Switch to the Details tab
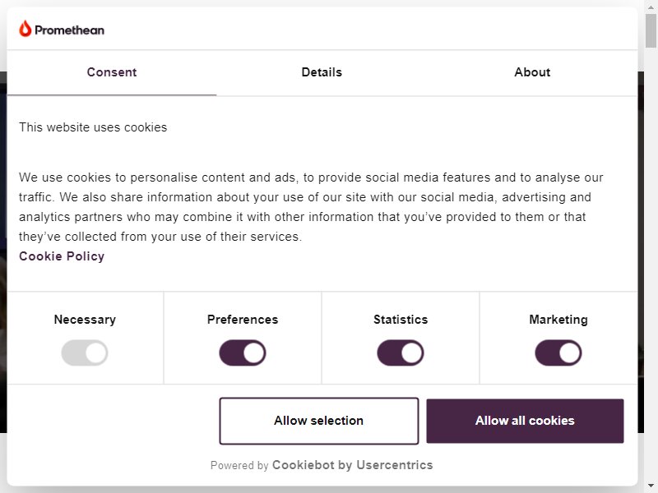 pos(322,72)
